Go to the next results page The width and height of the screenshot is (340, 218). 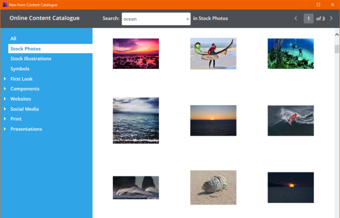[331, 18]
